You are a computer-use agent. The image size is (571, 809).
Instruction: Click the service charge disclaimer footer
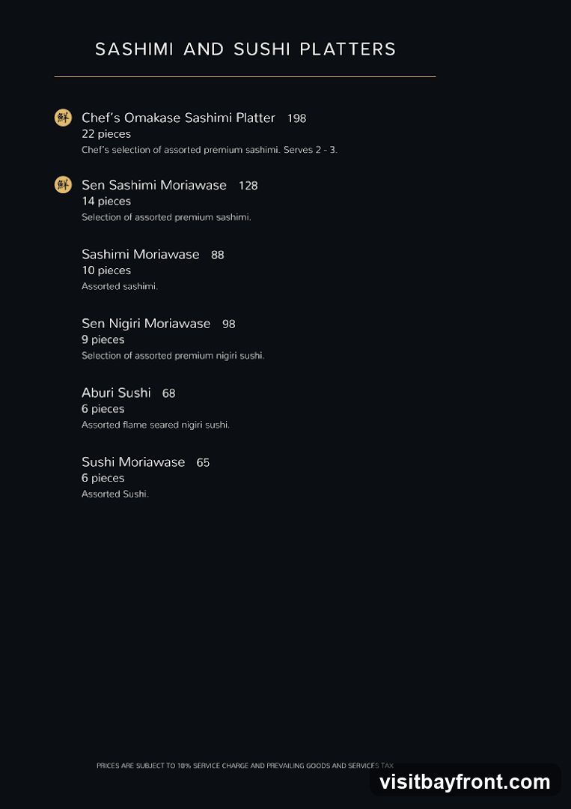pyautogui.click(x=245, y=766)
